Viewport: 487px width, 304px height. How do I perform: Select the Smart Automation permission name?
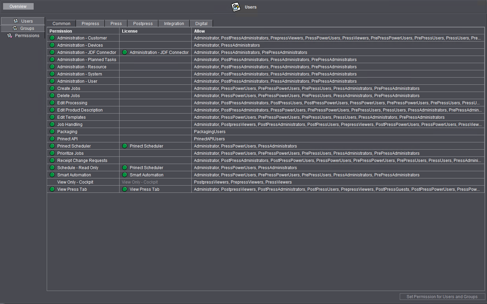tap(74, 175)
